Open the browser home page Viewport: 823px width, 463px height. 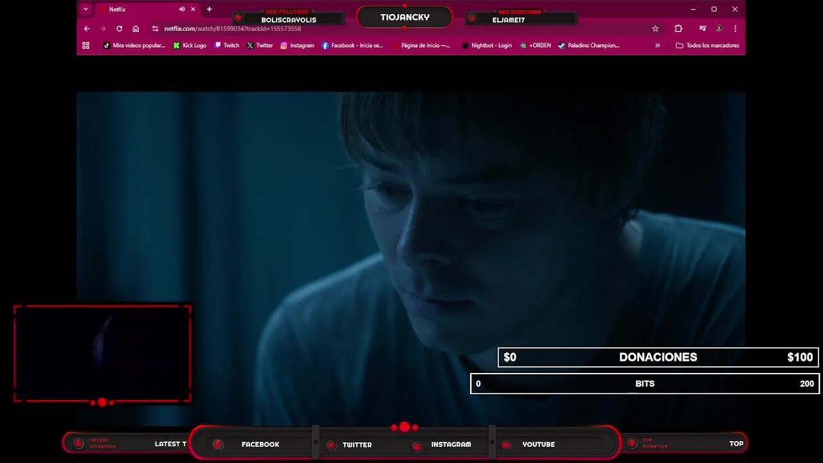(x=136, y=29)
